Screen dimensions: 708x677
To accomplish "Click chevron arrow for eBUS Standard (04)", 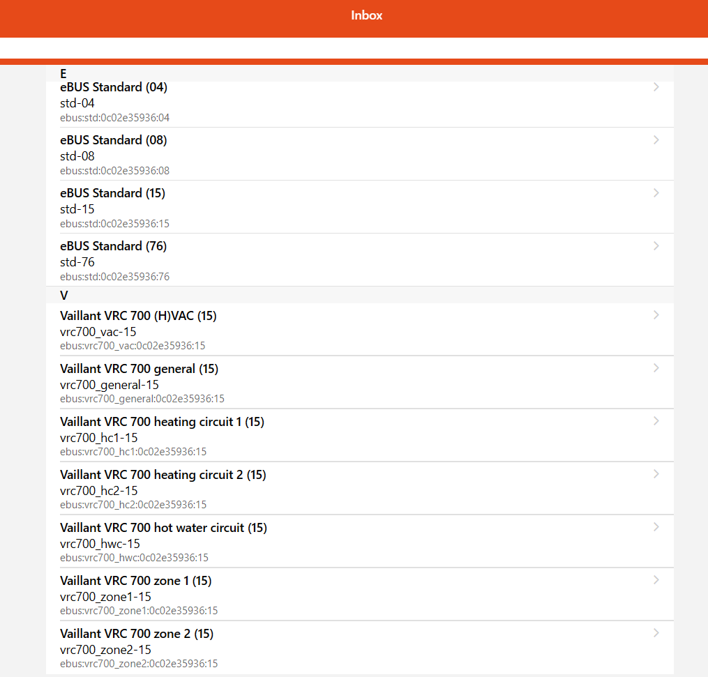I will [x=656, y=87].
